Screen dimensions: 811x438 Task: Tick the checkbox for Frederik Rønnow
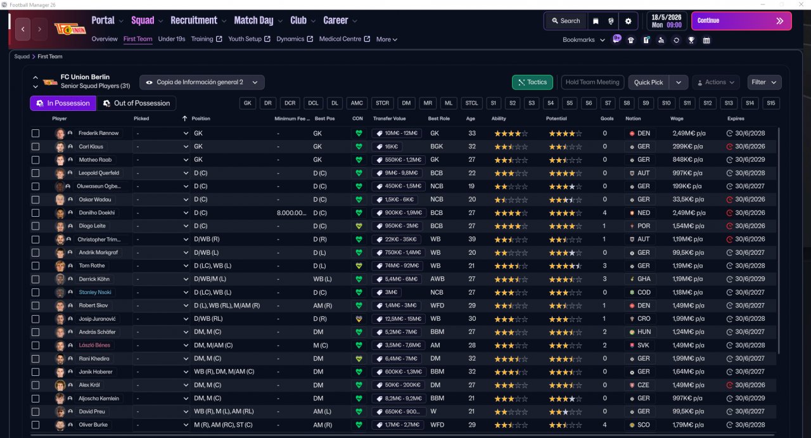coord(35,134)
